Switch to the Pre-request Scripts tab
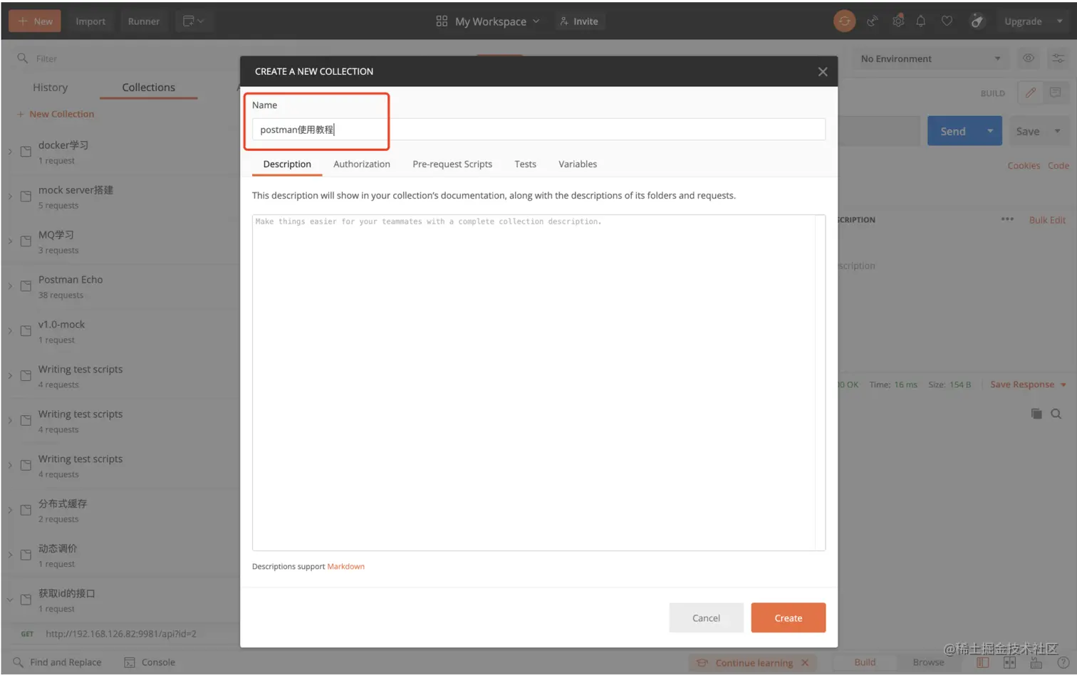Viewport: 1077px width, 675px height. (452, 164)
